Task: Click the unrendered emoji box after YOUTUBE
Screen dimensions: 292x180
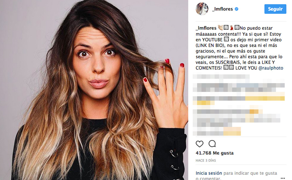Action: (226, 39)
